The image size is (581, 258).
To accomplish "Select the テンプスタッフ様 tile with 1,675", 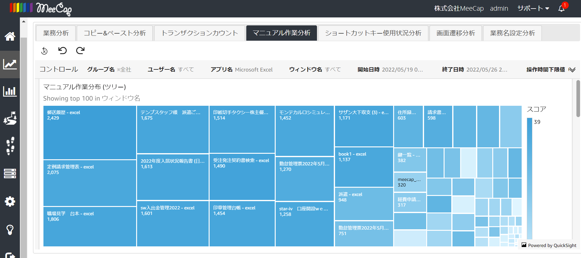I will [173, 129].
